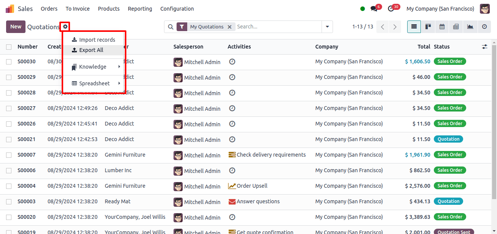Sort by the Salesperson column header
Screen dimensions: 497x234
tap(188, 47)
